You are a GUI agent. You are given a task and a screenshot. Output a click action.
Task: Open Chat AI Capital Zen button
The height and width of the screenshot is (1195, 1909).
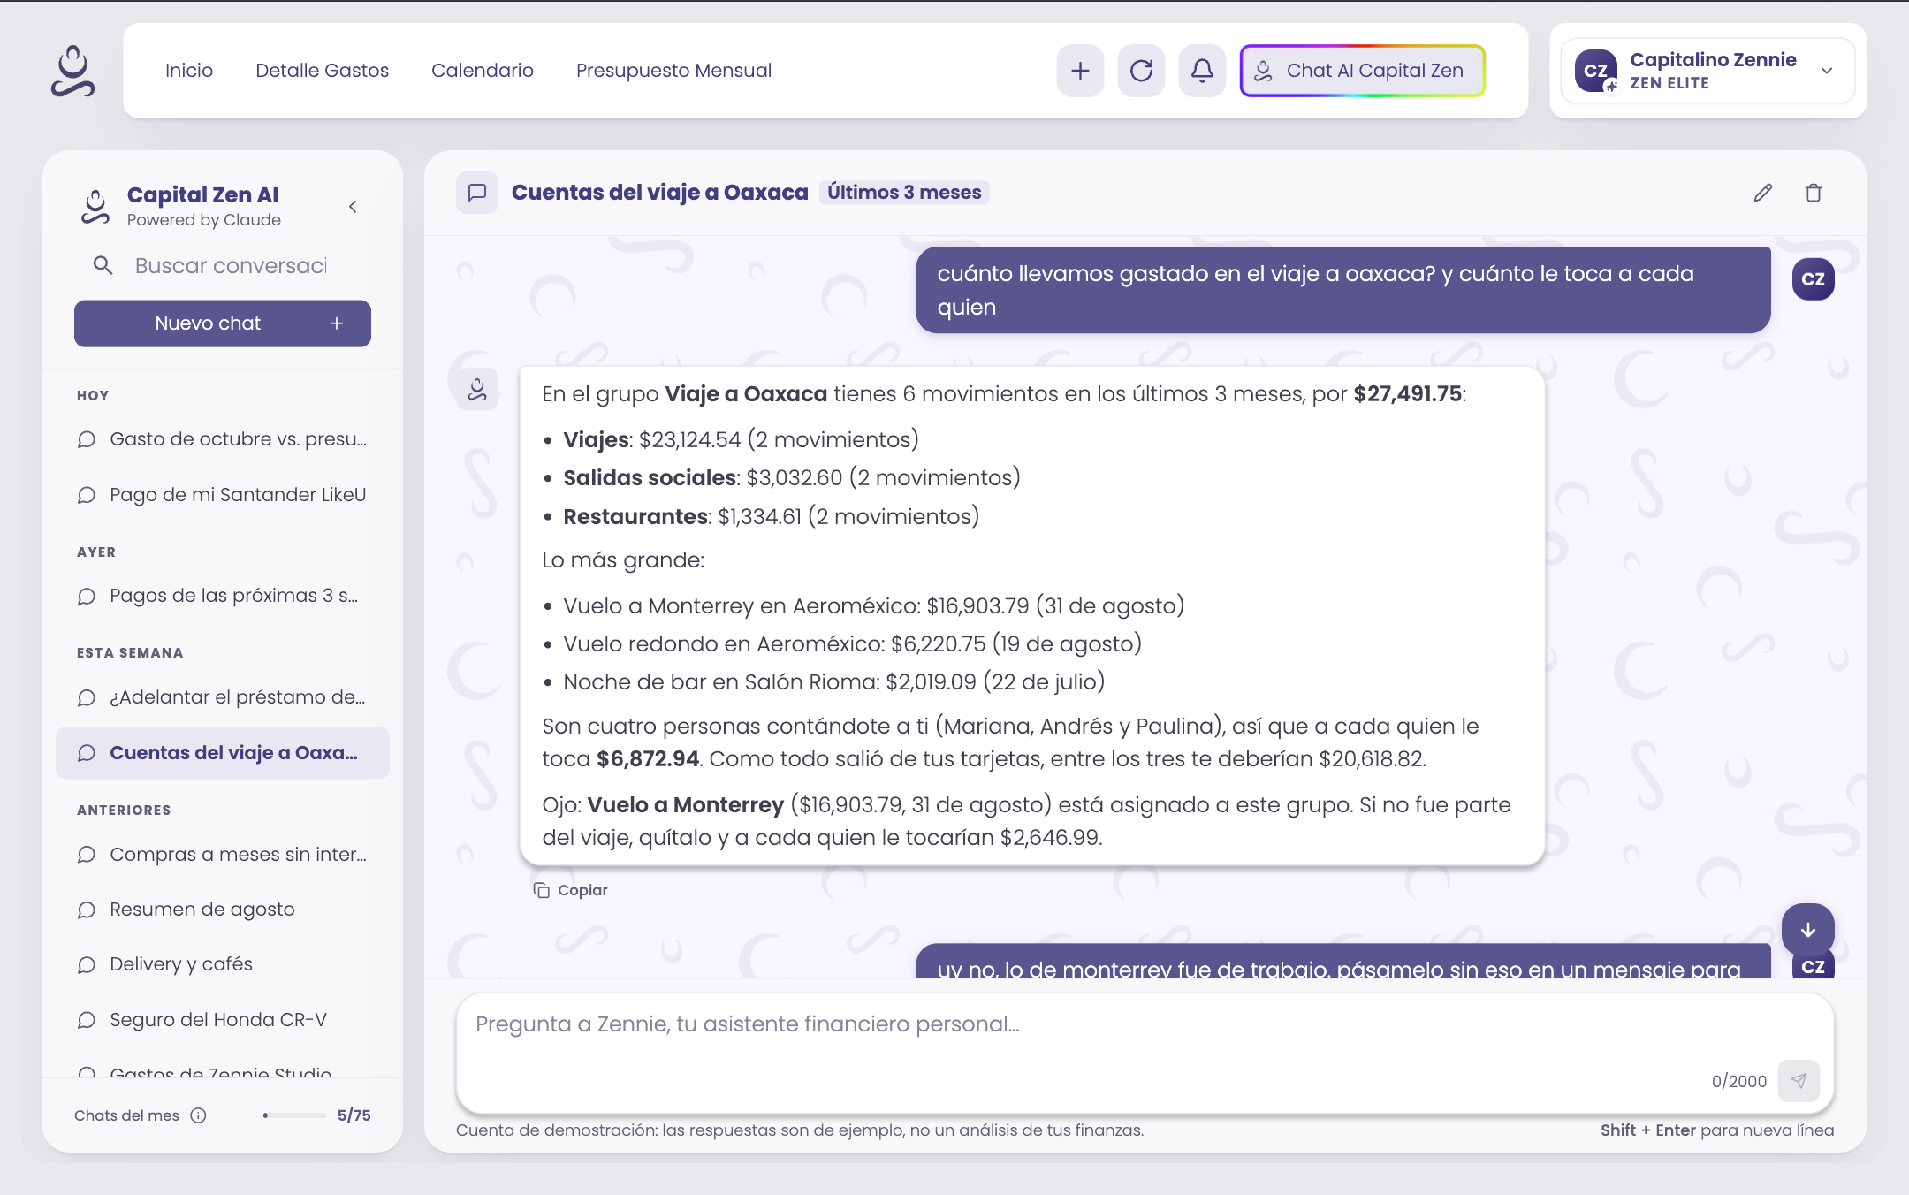(x=1362, y=71)
